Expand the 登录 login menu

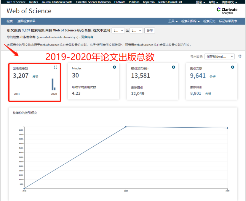(200, 2)
